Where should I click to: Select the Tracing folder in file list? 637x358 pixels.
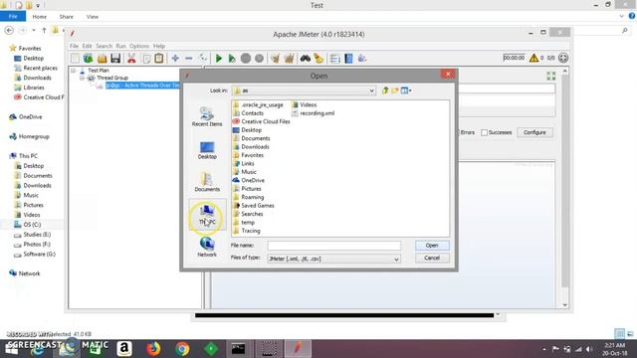(x=247, y=231)
